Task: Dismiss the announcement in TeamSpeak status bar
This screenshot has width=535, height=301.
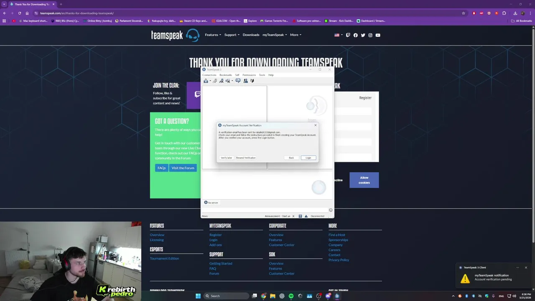Action: point(293,216)
